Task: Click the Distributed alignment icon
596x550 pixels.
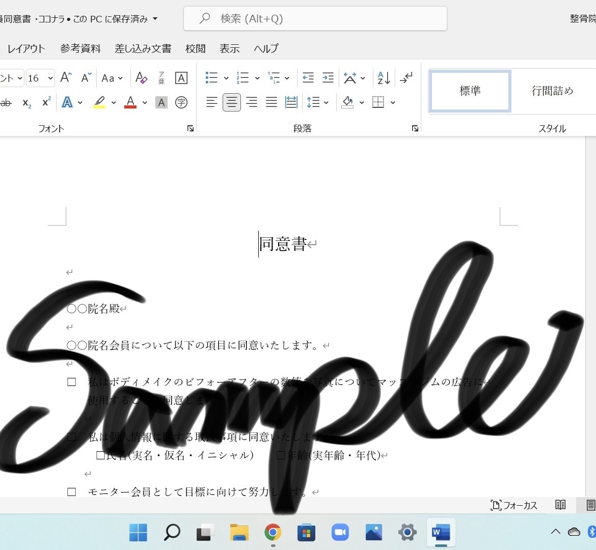Action: click(291, 102)
